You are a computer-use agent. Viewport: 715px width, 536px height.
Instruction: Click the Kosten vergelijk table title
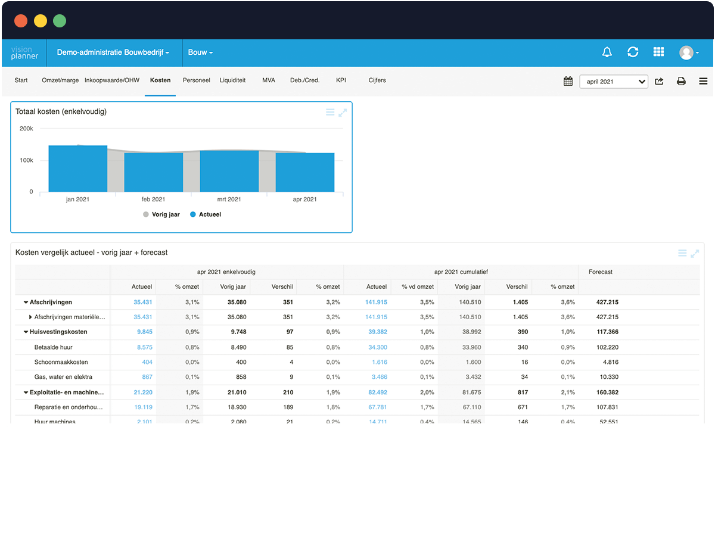(92, 253)
